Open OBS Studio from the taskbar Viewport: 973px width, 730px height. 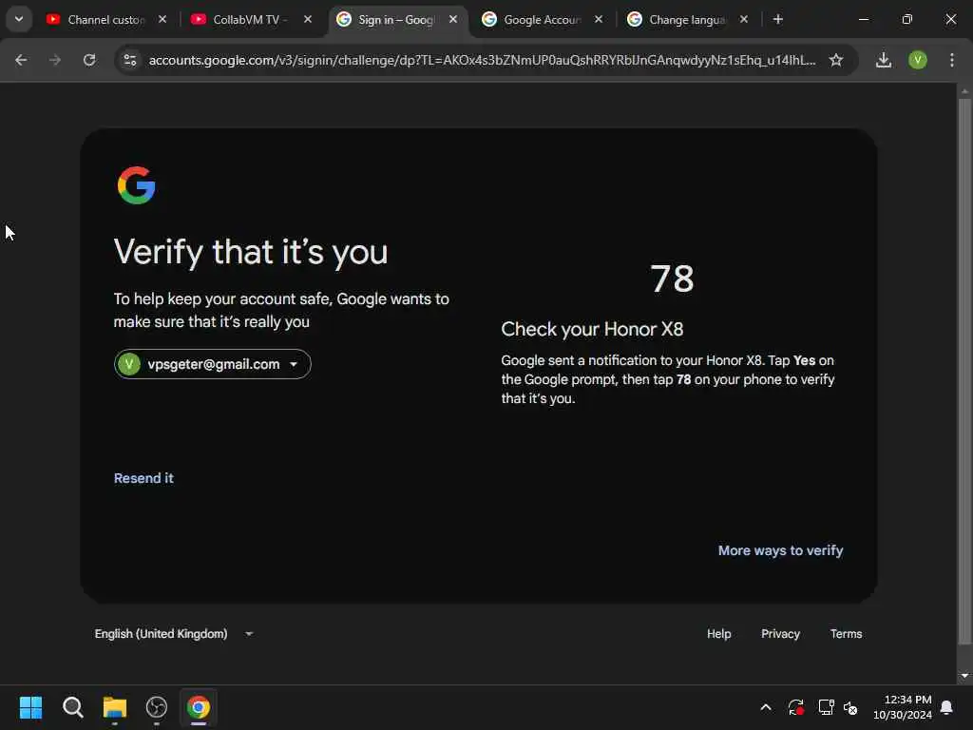pyautogui.click(x=157, y=707)
